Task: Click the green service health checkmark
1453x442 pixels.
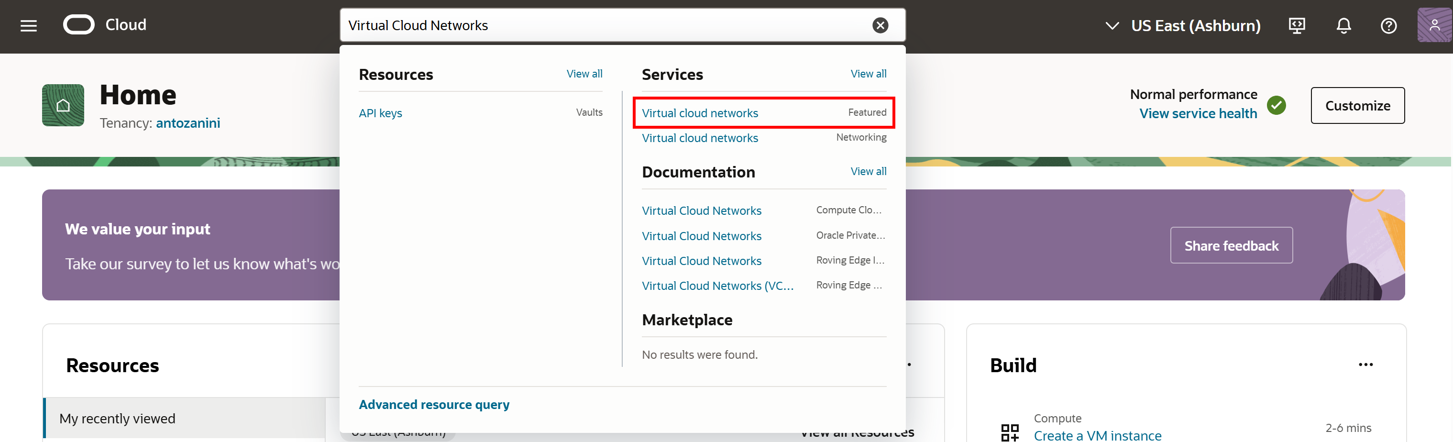Action: [1277, 105]
